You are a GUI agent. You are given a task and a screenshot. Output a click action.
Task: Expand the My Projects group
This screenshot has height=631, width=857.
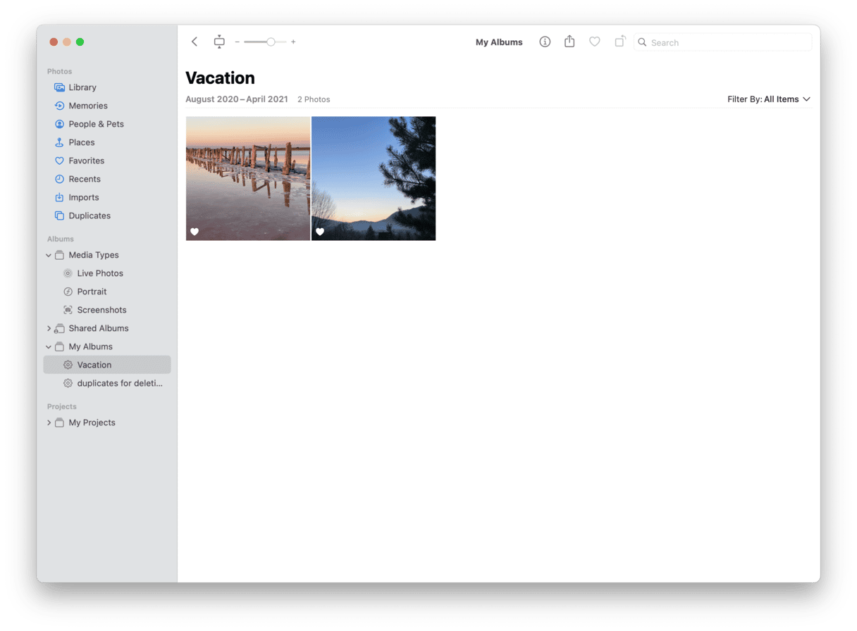click(x=49, y=423)
